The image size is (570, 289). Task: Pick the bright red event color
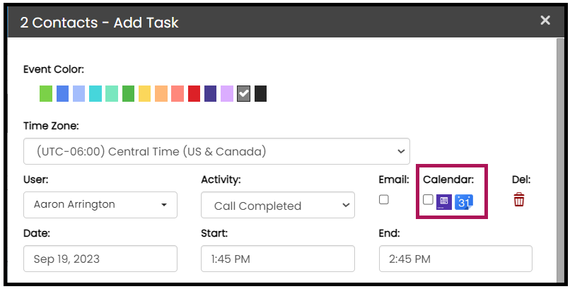point(194,94)
